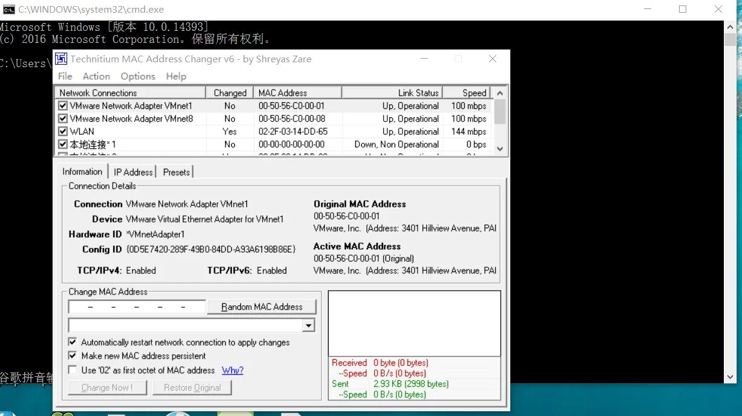The height and width of the screenshot is (416, 742).
Task: Click cmd window scrollbar up arrow
Action: pyautogui.click(x=730, y=26)
